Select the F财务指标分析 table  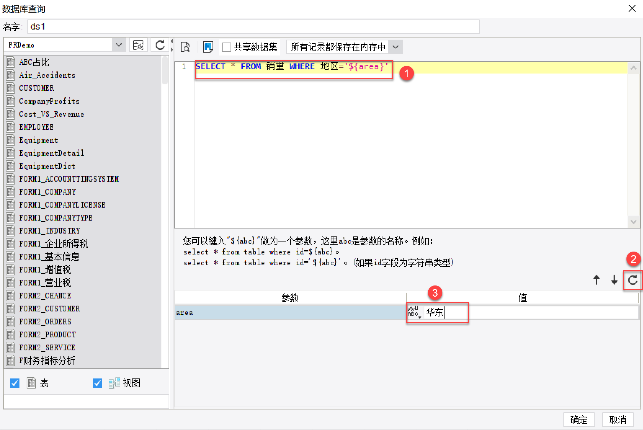[47, 360]
